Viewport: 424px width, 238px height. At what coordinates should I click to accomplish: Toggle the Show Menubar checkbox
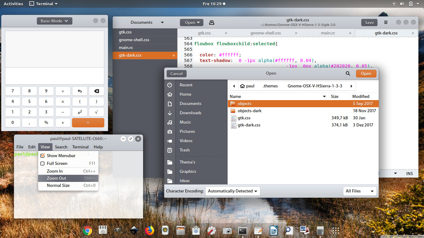(x=43, y=156)
